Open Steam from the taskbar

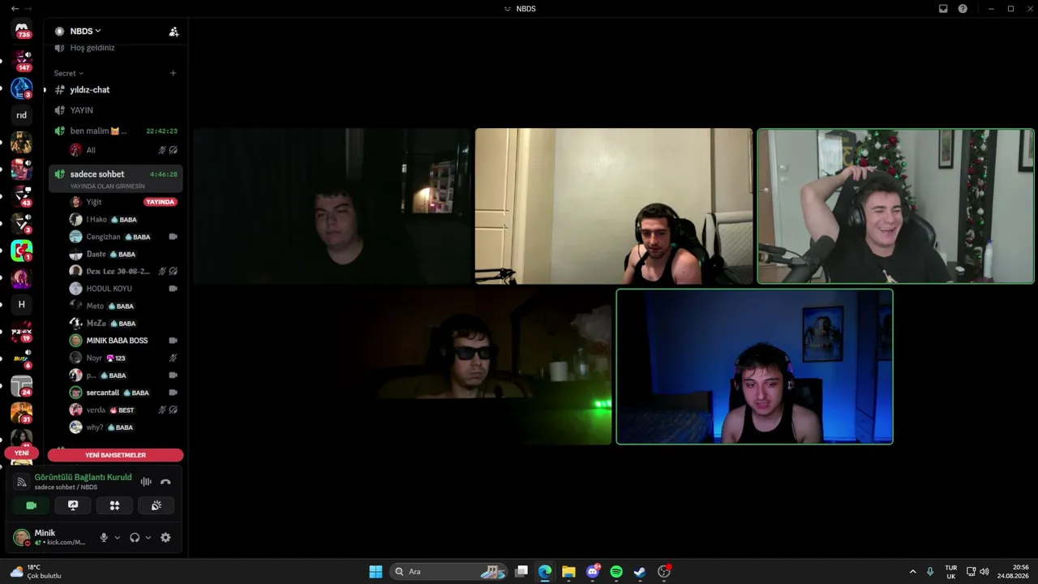coord(640,572)
